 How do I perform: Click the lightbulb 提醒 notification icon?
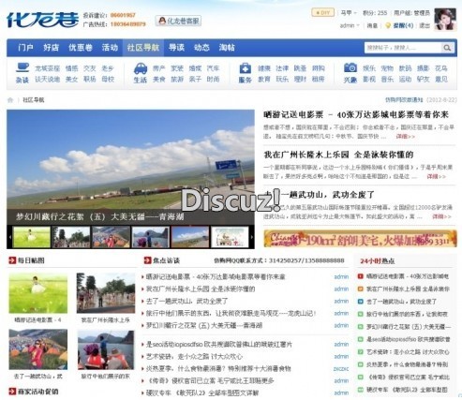point(388,25)
